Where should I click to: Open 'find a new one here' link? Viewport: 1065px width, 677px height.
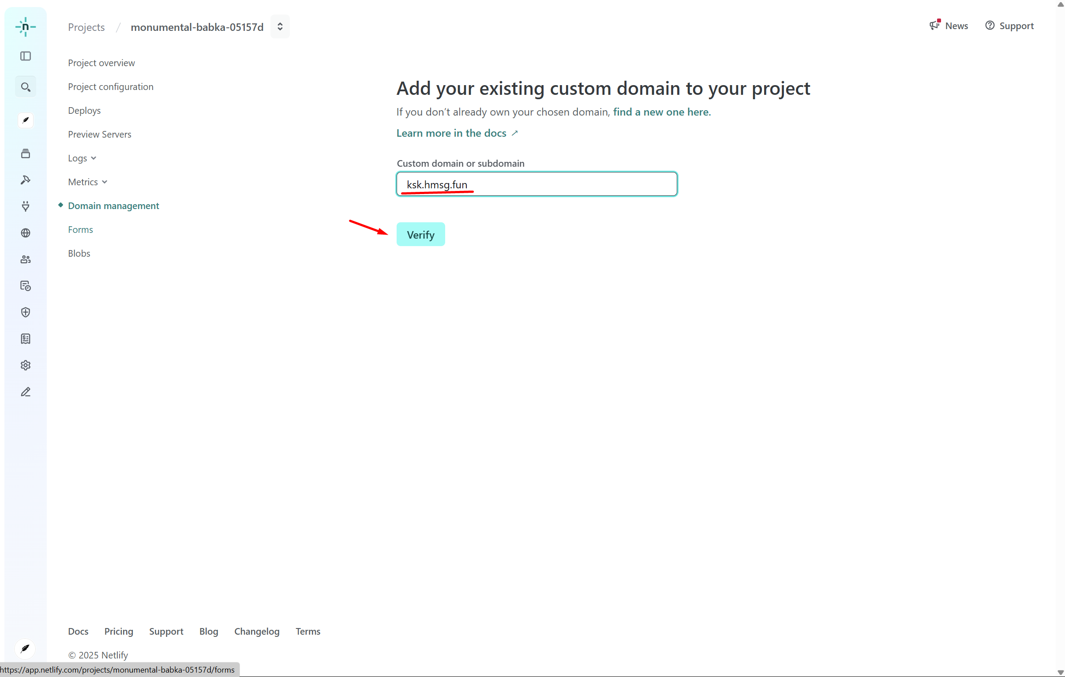click(661, 112)
